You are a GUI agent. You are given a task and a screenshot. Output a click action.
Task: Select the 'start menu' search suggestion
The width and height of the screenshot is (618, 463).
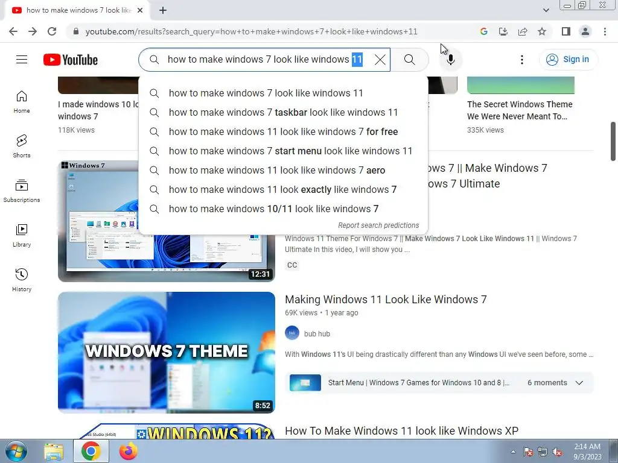point(283,151)
